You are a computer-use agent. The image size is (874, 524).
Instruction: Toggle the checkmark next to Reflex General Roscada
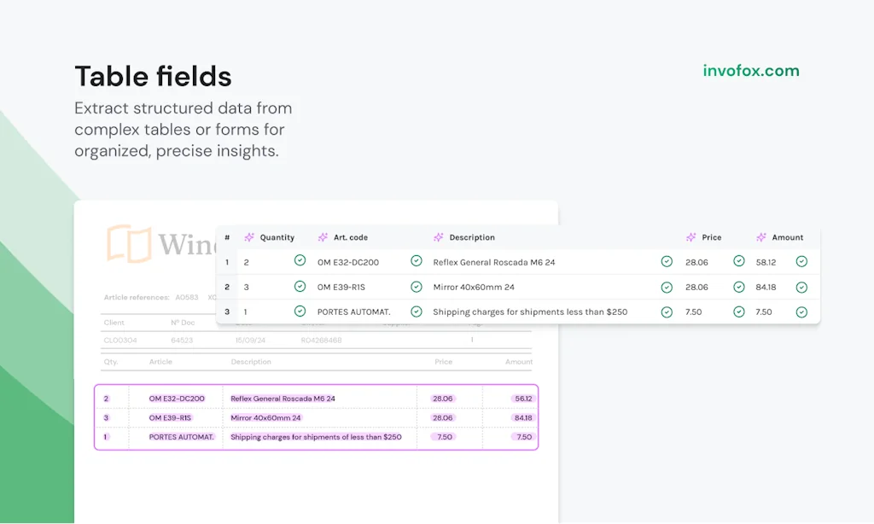pos(667,261)
